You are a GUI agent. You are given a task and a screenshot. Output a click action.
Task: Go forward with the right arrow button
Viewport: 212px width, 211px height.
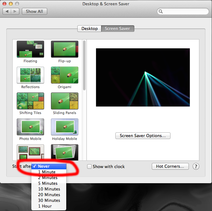tap(15, 11)
